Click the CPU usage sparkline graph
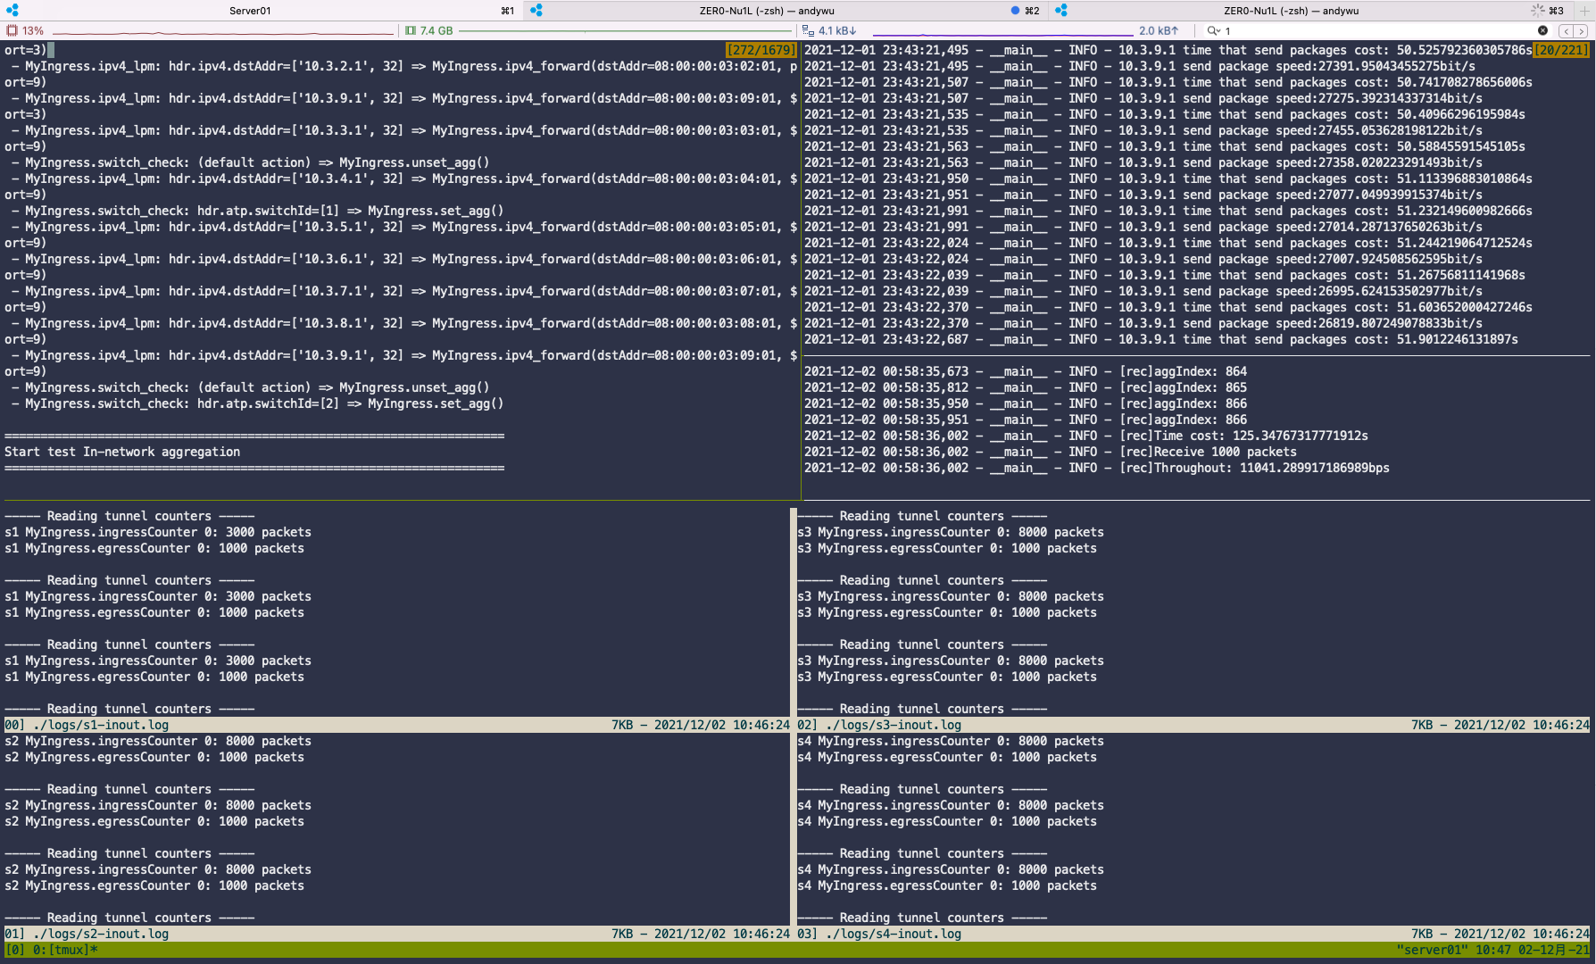 coord(223,31)
